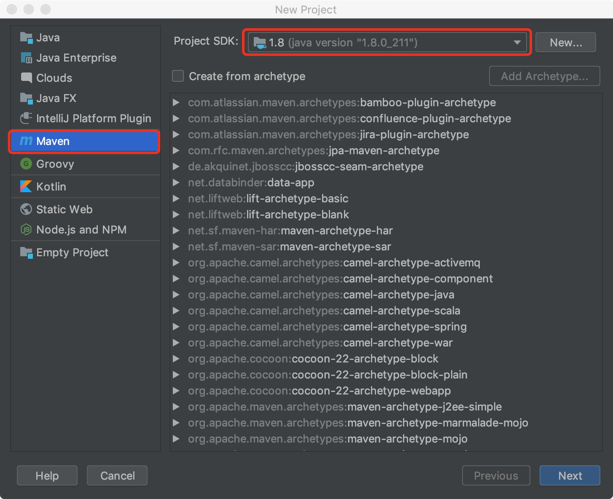Screen dimensions: 613x499
Task: Choose IntelliJ Platform Plugin type
Action: pyautogui.click(x=86, y=118)
